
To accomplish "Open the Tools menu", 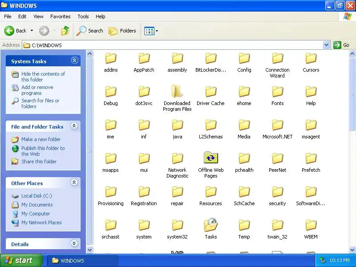I will (83, 16).
